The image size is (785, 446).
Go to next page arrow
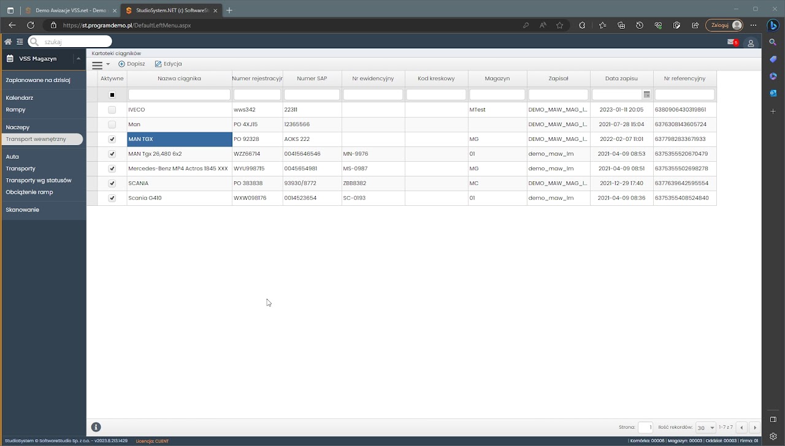[x=755, y=428]
